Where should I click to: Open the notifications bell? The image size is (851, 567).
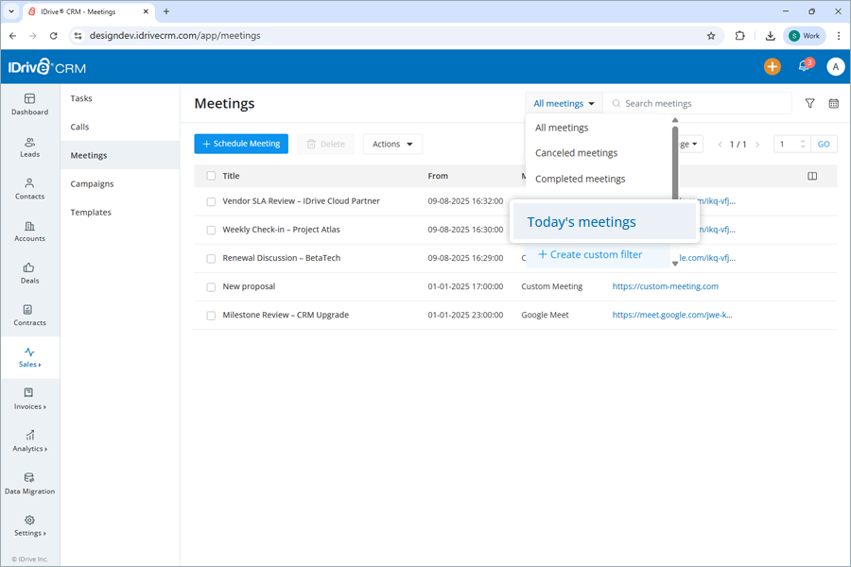(803, 66)
